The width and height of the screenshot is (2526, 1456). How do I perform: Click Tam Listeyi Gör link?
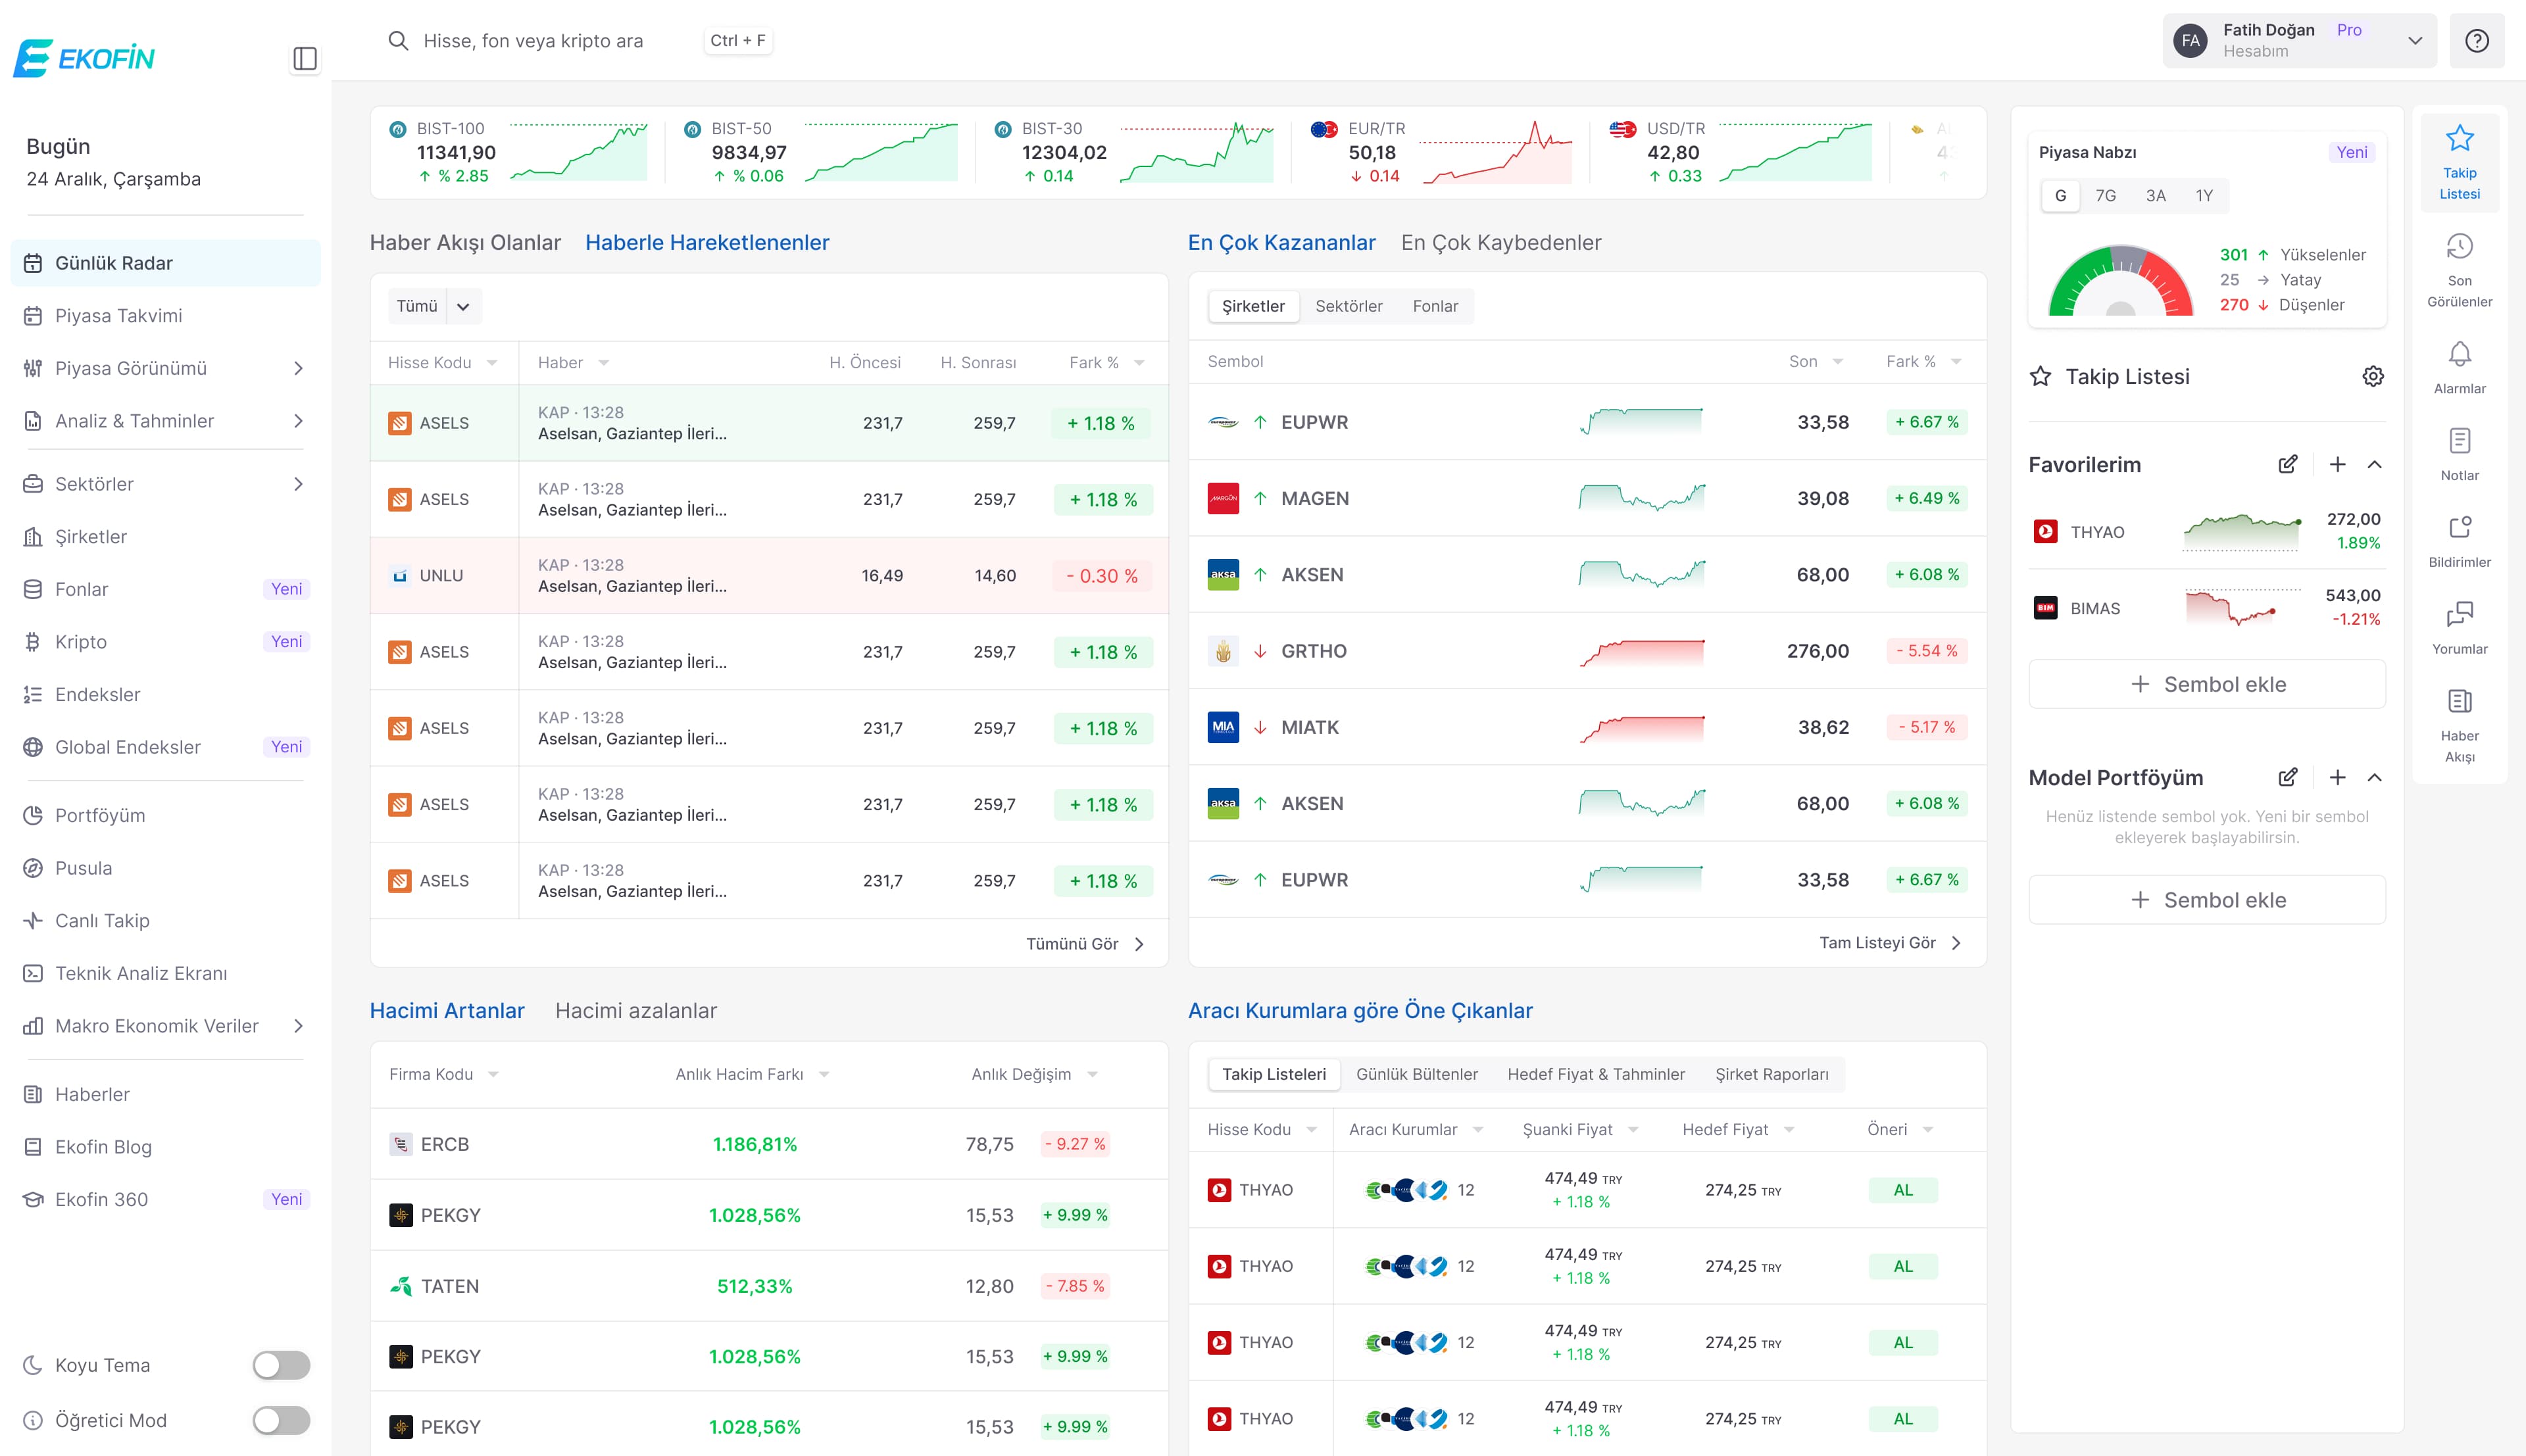pos(1889,943)
